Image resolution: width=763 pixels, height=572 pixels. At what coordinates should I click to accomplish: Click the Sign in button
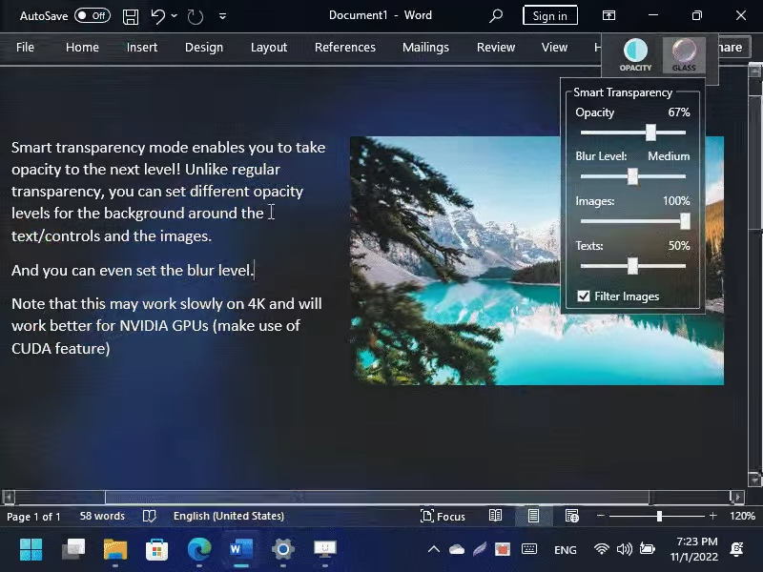549,16
